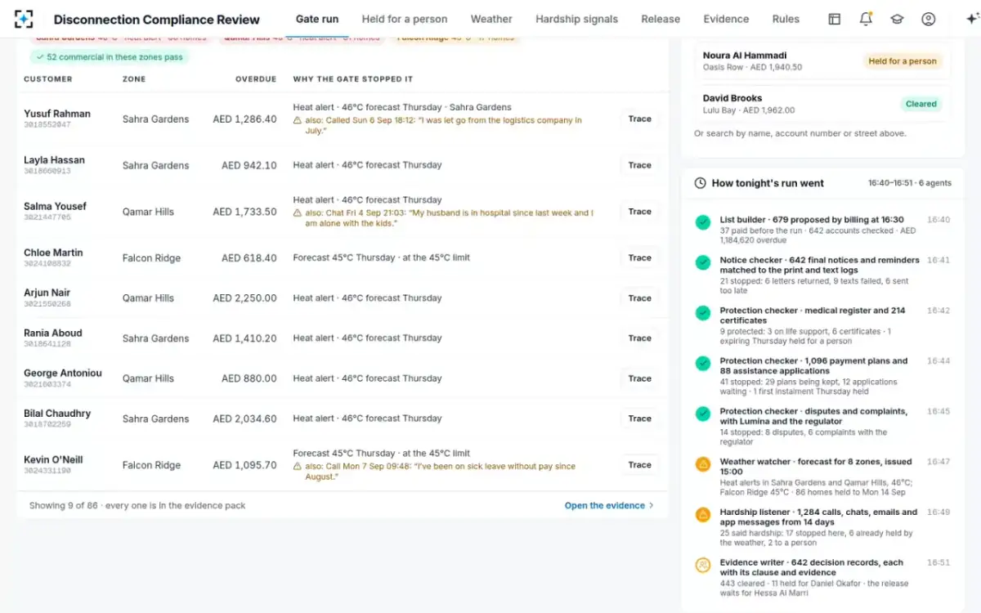Click the green check icon for List builder
This screenshot has width=981, height=613.
702,221
